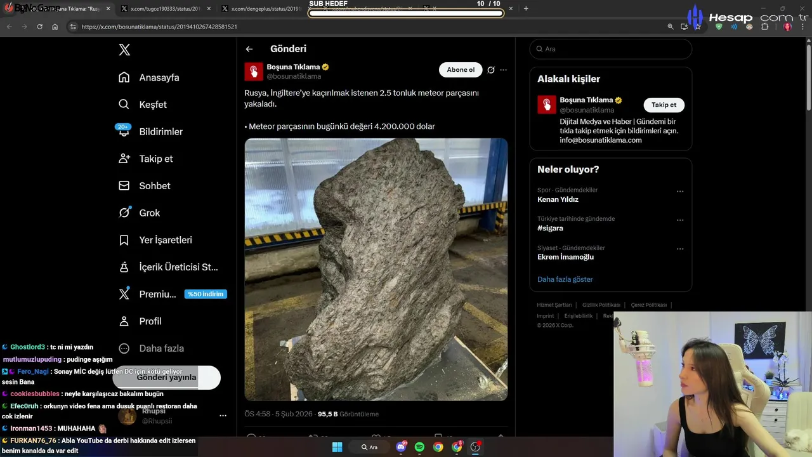
Task: Open Boşuna Tıklama suggested profile name
Action: pyautogui.click(x=586, y=100)
